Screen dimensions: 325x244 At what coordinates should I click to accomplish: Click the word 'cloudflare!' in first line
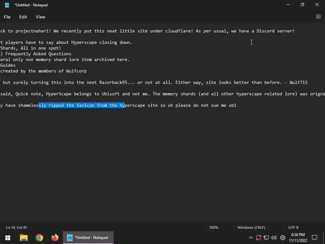point(179,31)
